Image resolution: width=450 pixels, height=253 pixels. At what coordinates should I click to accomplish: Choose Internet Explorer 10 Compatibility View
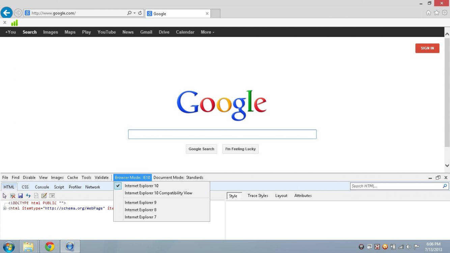pyautogui.click(x=162, y=193)
